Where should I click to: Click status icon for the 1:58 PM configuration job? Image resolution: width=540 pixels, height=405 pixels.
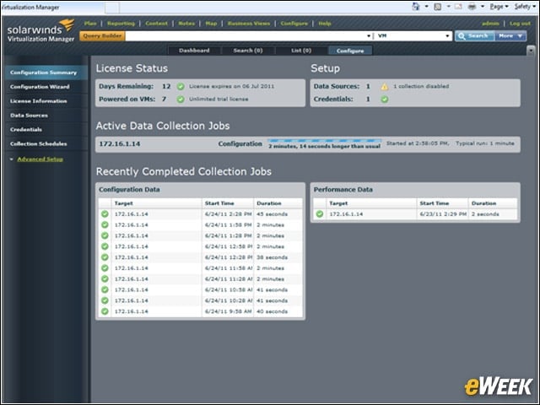coord(105,225)
